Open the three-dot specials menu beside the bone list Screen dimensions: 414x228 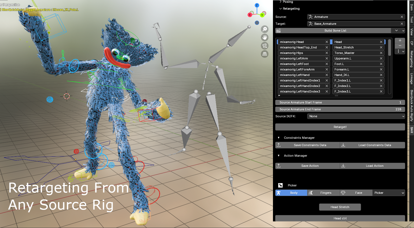click(399, 51)
